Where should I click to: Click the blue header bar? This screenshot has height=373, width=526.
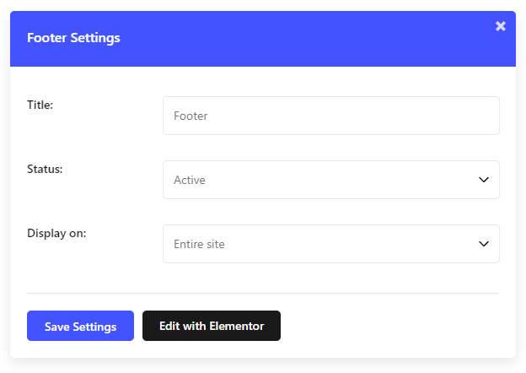pyautogui.click(x=263, y=39)
